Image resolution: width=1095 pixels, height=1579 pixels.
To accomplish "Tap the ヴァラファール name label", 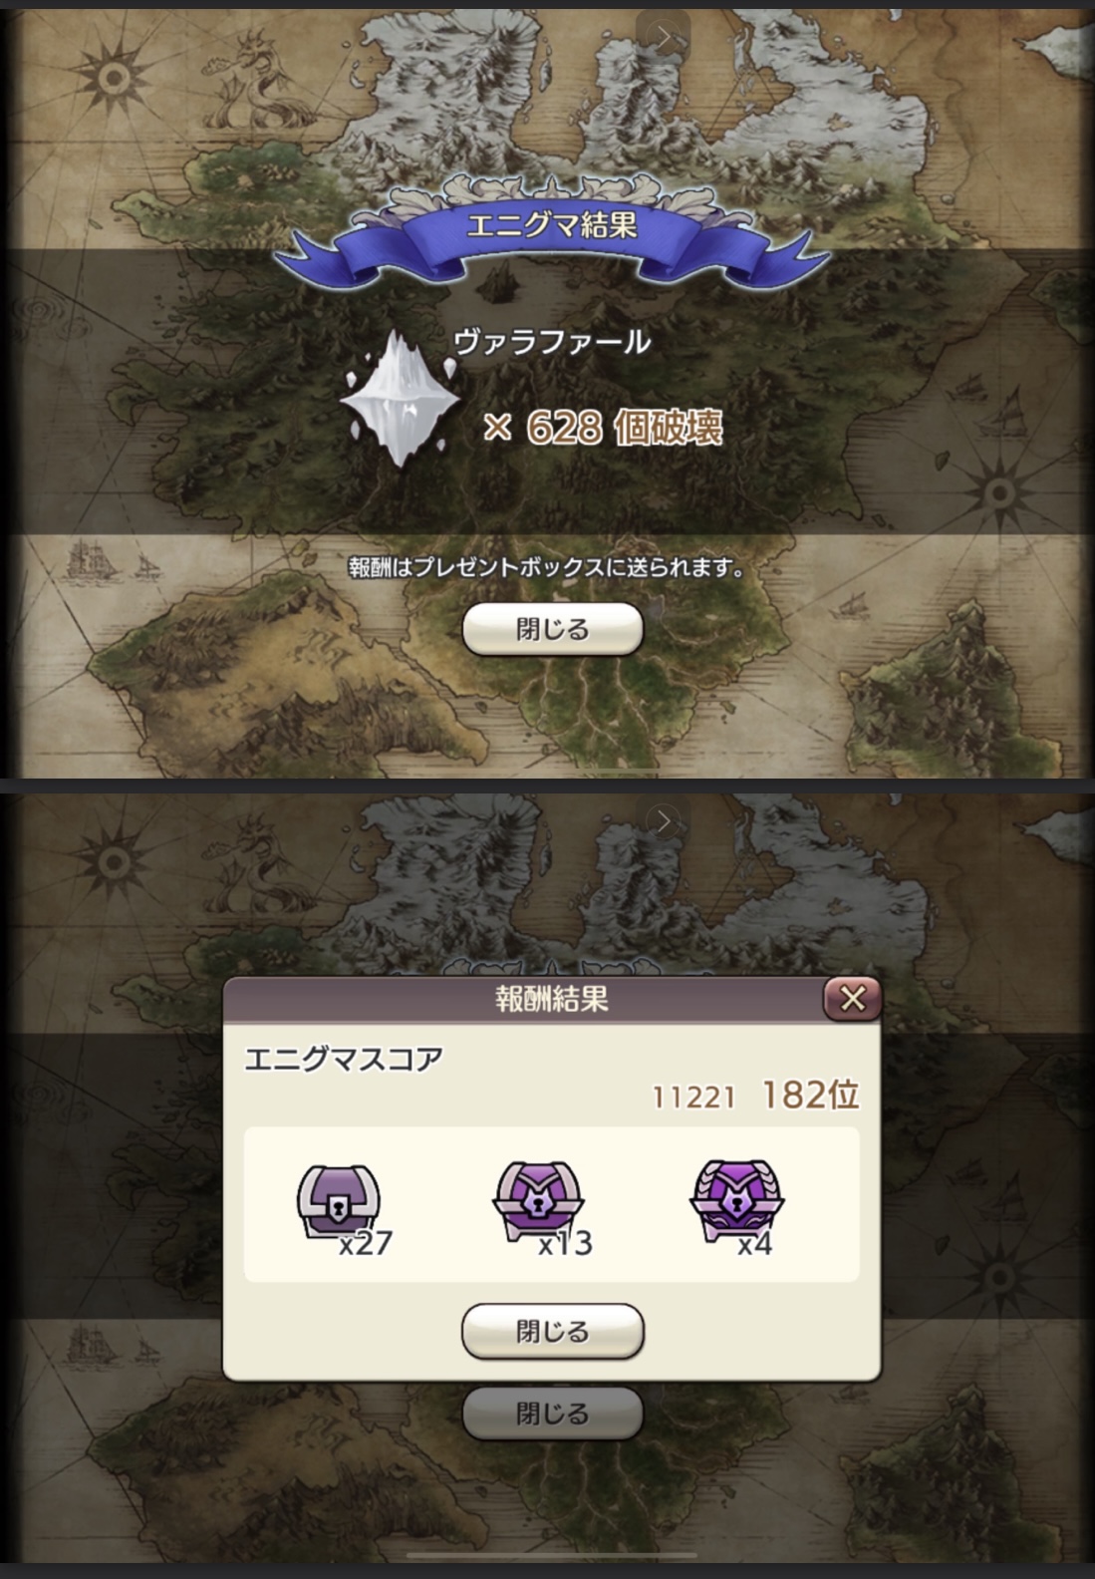I will pyautogui.click(x=552, y=343).
